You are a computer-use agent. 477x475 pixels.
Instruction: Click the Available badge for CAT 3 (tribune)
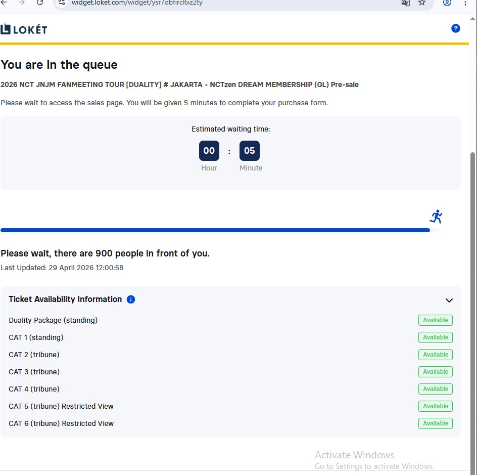click(436, 372)
